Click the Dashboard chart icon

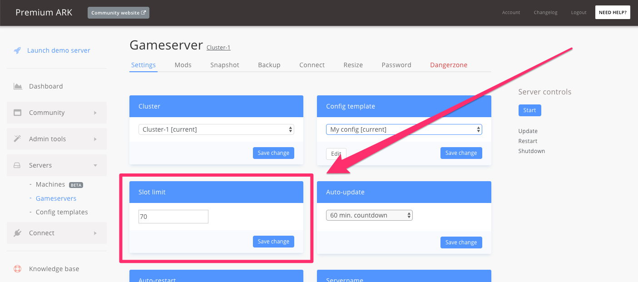[x=18, y=86]
